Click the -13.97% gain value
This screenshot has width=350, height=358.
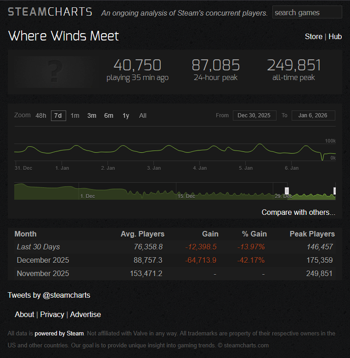click(251, 247)
